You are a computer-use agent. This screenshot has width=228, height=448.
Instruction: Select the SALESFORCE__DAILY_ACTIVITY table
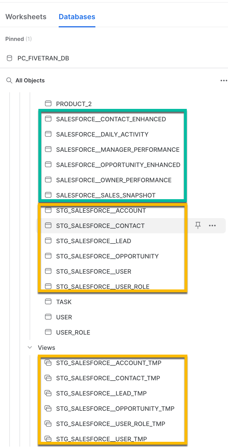pos(102,134)
